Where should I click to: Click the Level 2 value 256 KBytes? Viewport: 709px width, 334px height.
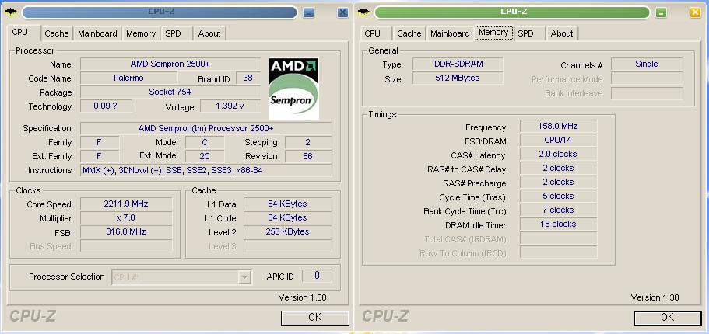(x=288, y=231)
